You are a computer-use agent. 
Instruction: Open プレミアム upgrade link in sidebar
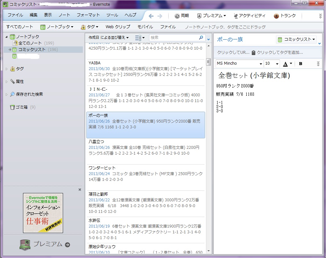pyautogui.click(x=45, y=244)
